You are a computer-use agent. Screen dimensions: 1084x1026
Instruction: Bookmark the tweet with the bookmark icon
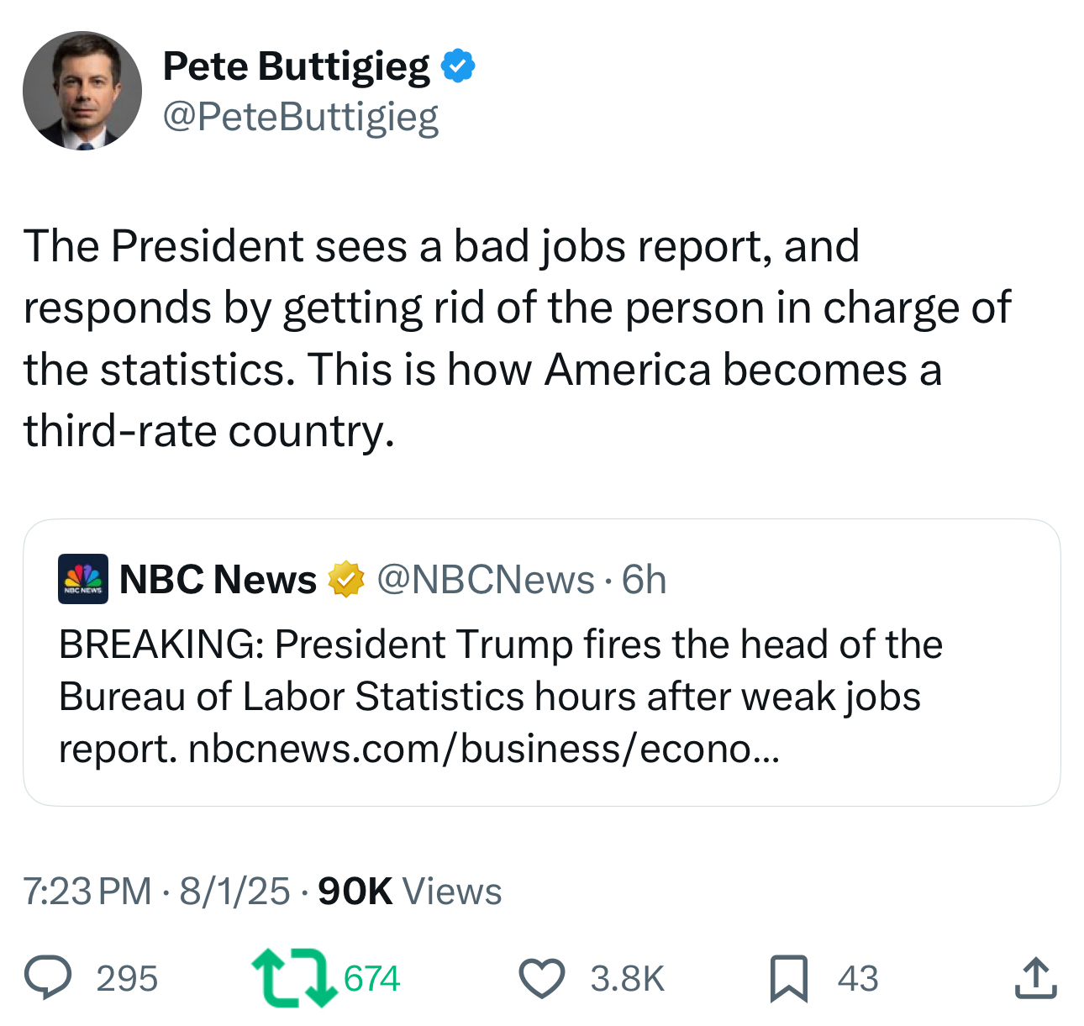788,978
